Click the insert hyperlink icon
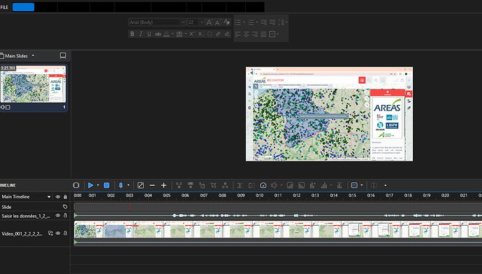 click(218, 34)
